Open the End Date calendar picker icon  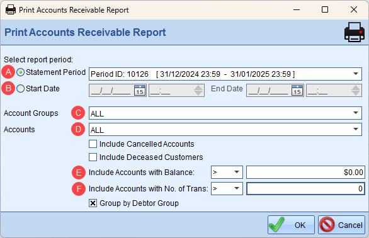297,91
